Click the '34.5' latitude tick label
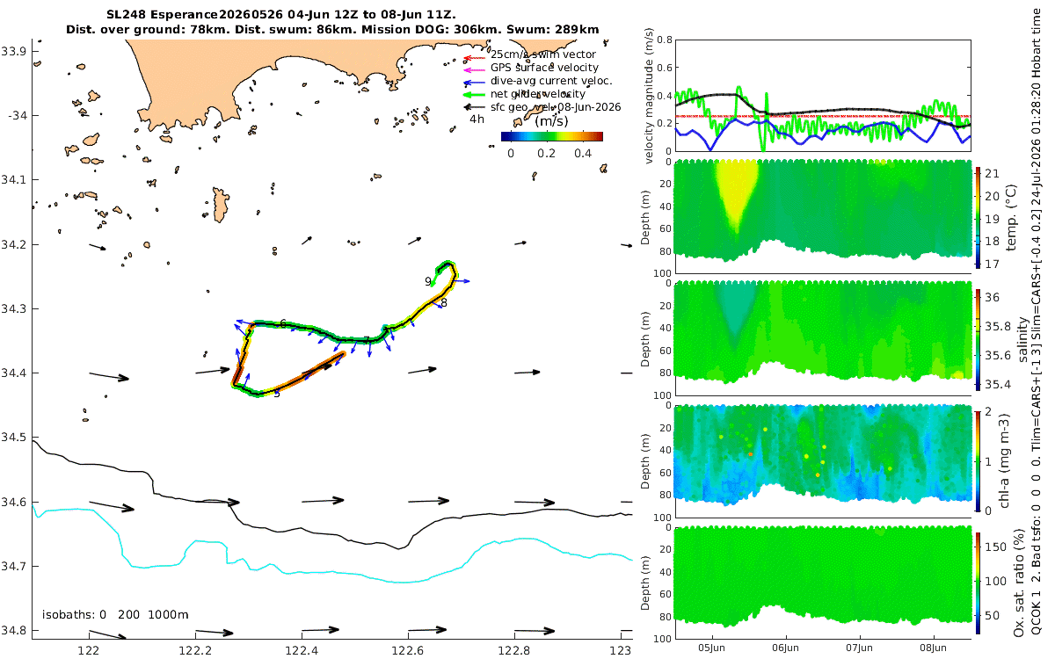This screenshot has height=659, width=1055. pyautogui.click(x=14, y=438)
